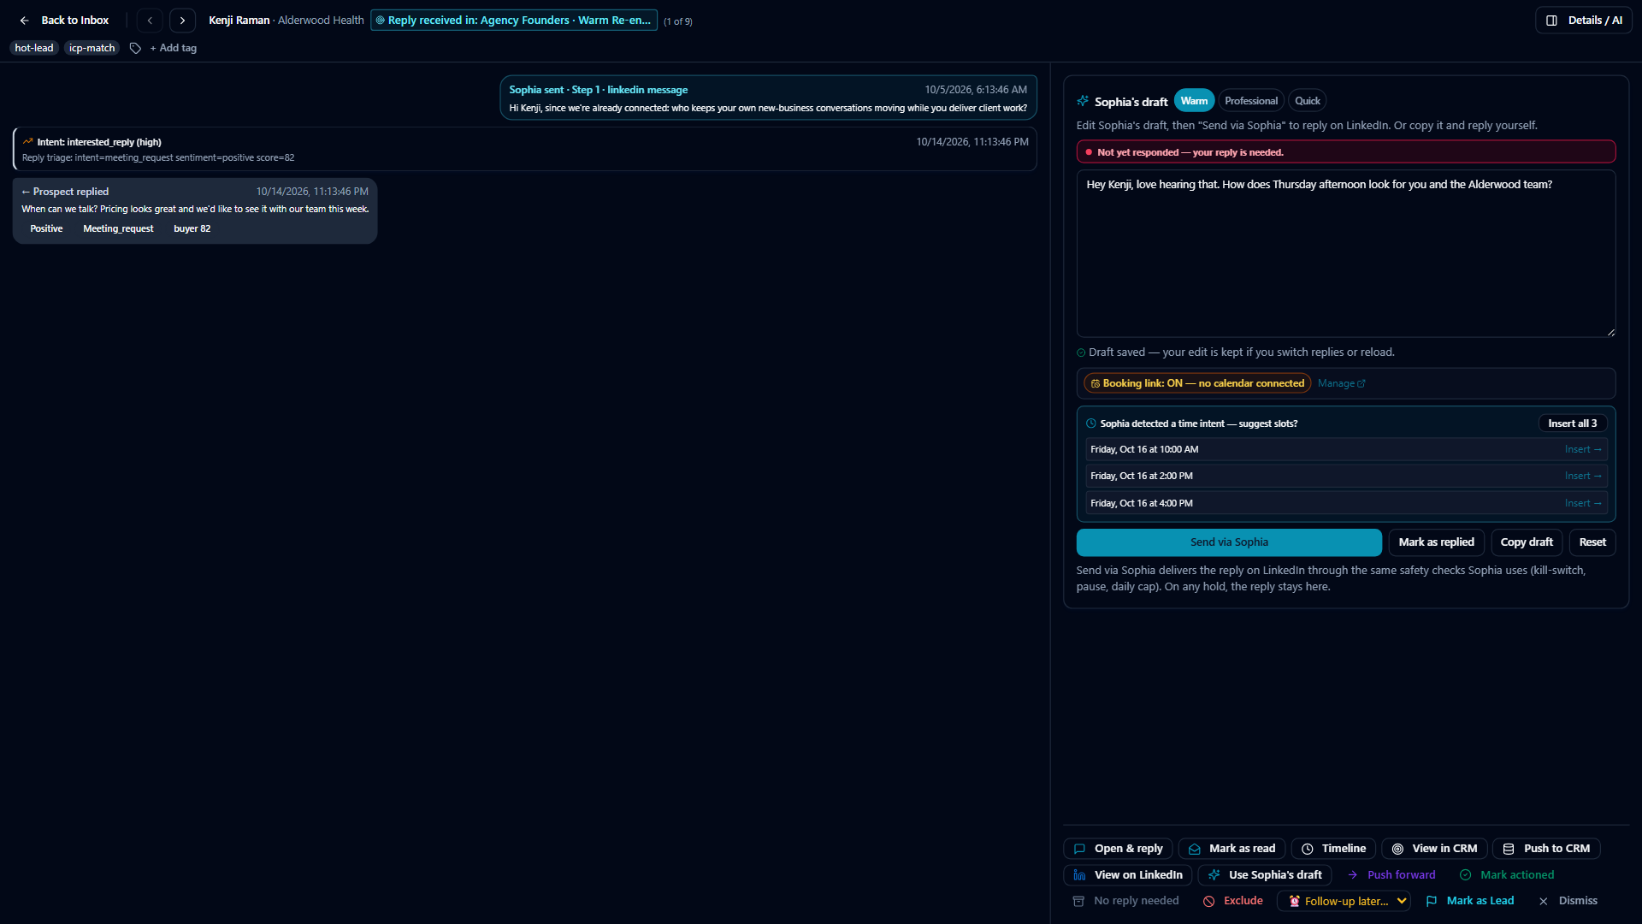Select the Warm tone pill
The height and width of the screenshot is (924, 1642).
click(1194, 101)
